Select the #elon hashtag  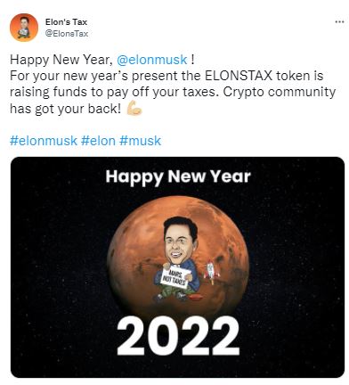pos(98,141)
